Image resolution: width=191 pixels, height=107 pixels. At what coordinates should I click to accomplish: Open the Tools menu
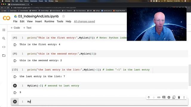click(60, 21)
